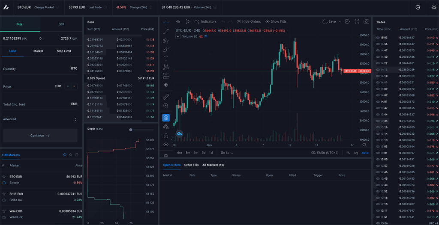Toggle log scale on the chart
Screen dimensions: 439x225
pos(356,153)
